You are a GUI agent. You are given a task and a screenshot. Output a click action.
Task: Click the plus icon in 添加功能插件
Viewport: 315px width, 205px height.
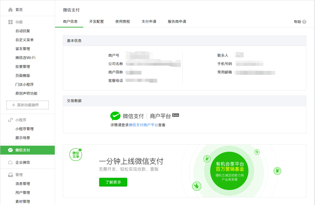coord(14,105)
